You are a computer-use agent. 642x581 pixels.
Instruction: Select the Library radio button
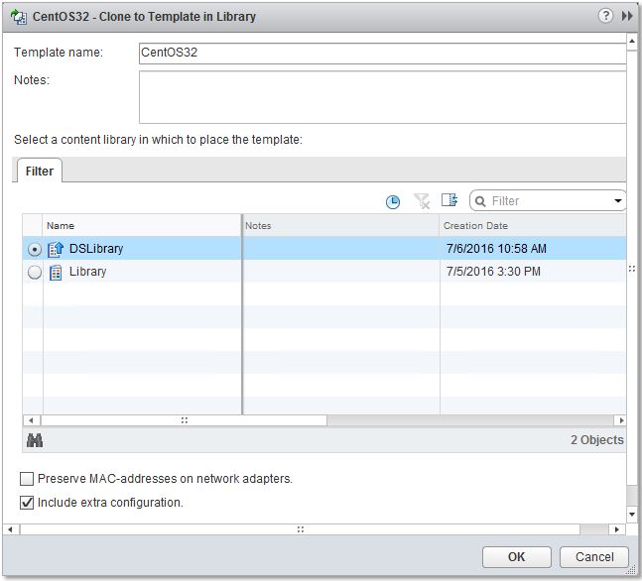pyautogui.click(x=35, y=272)
